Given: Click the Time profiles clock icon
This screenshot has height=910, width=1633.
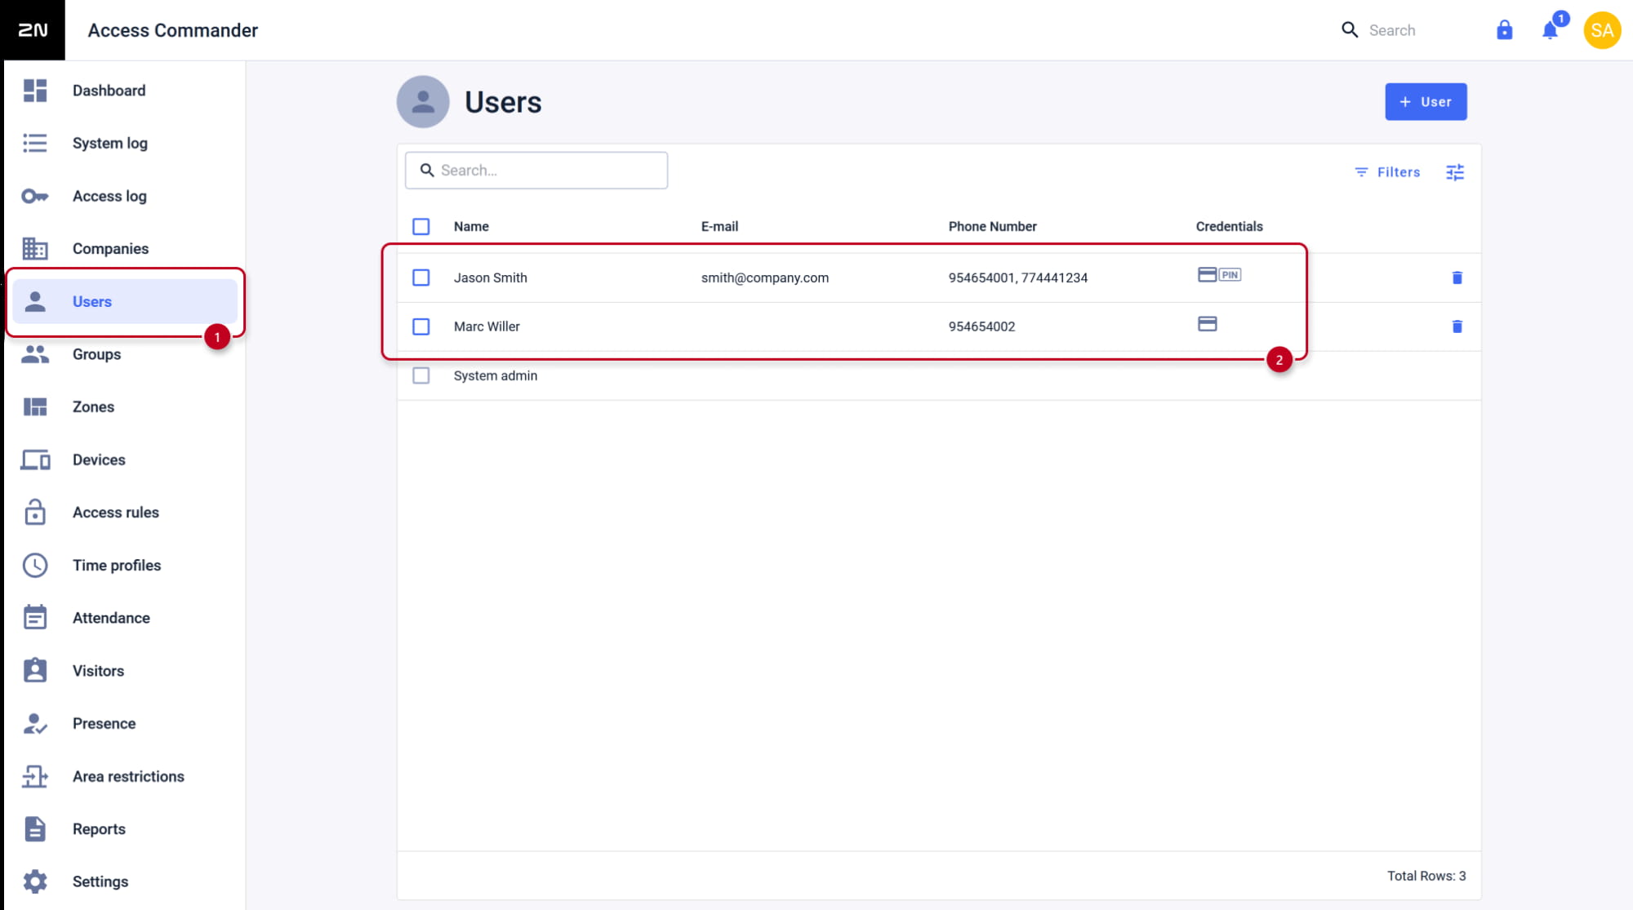Looking at the screenshot, I should tap(35, 565).
